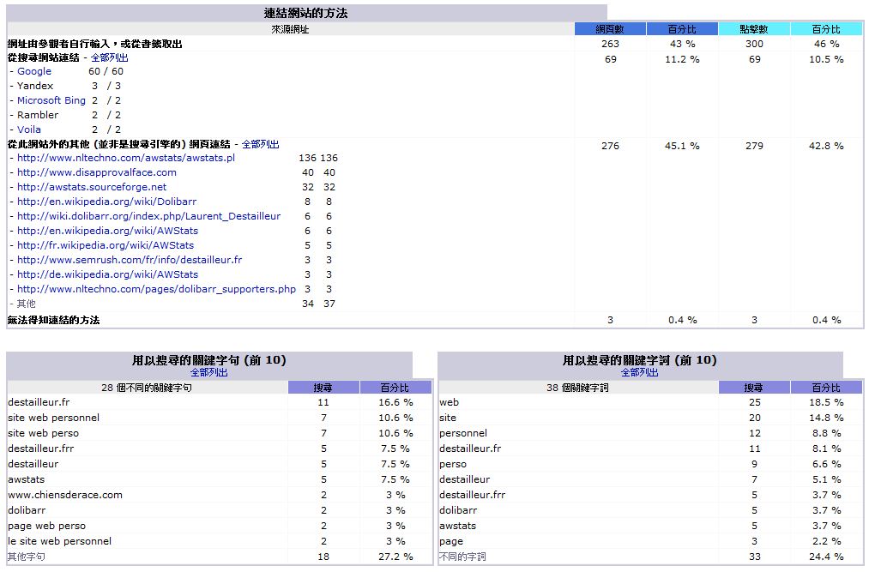The height and width of the screenshot is (572, 869).
Task: Click the 18.5 % value for web
Action: pos(826,402)
